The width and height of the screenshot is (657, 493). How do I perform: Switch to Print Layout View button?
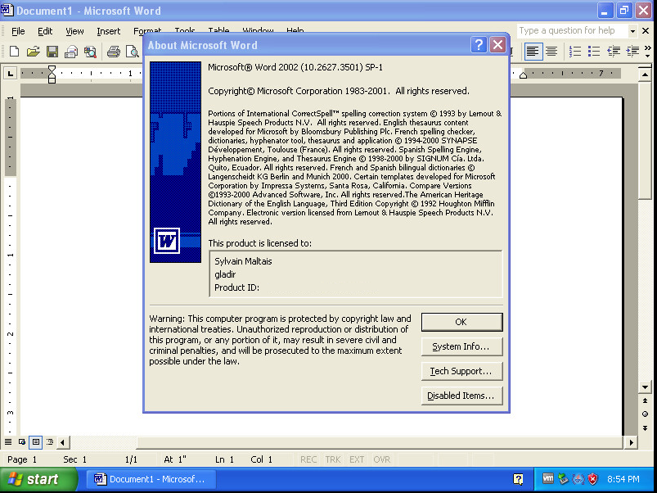[36, 442]
